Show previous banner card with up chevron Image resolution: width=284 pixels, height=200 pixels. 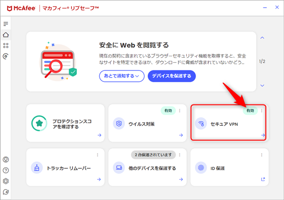tap(262, 38)
